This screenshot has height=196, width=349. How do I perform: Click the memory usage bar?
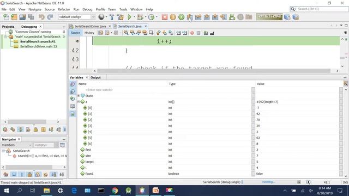[x=269, y=17]
